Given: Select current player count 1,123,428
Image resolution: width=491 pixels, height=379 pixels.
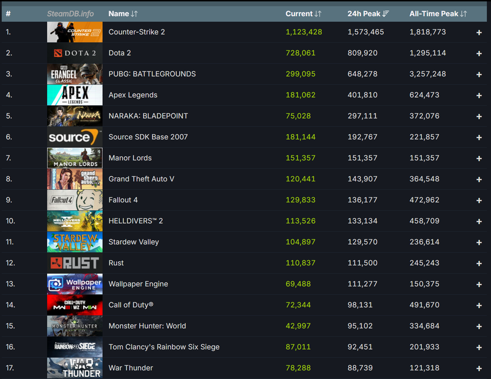Looking at the screenshot, I should click(x=304, y=32).
